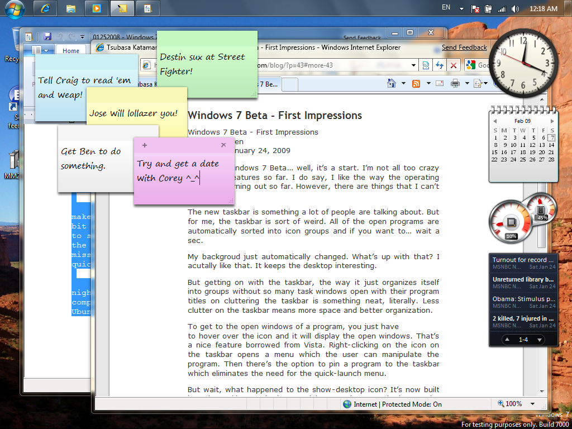This screenshot has height=429, width=572.
Task: Open a new blank tab in IE
Action: 290,84
